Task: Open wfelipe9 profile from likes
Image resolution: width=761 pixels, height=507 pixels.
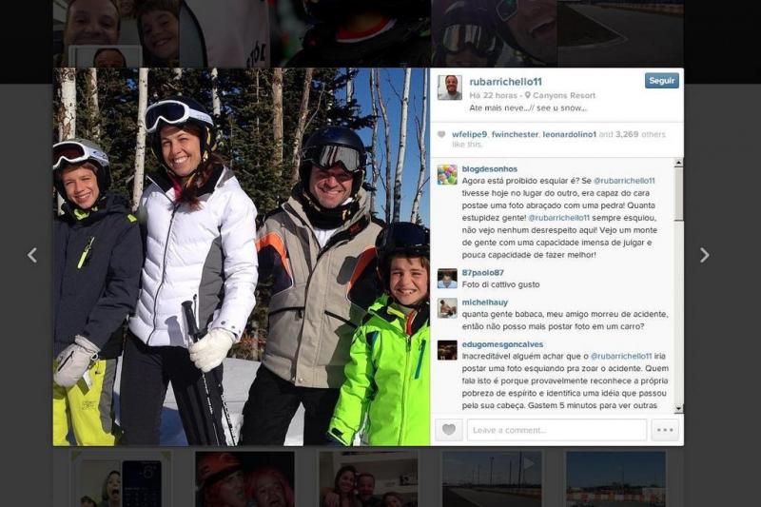Action: pyautogui.click(x=469, y=134)
